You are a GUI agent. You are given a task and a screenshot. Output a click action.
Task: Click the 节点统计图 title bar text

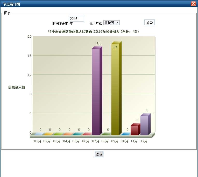[x=11, y=4]
